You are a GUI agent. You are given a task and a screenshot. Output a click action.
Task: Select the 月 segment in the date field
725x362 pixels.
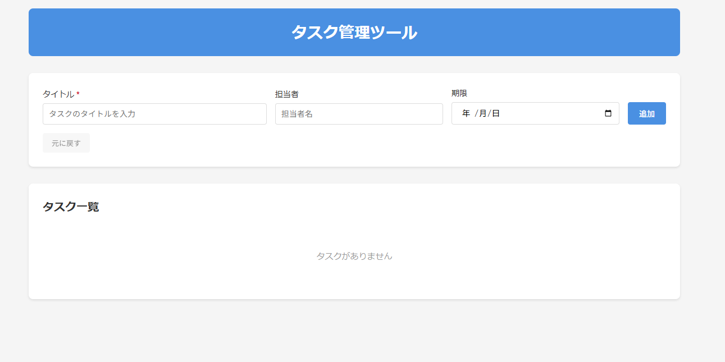coord(482,113)
